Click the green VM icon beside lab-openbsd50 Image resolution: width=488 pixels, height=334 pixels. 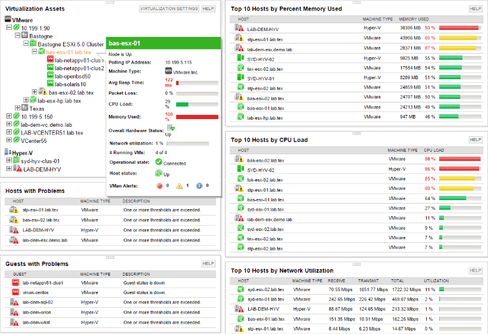pyautogui.click(x=51, y=76)
